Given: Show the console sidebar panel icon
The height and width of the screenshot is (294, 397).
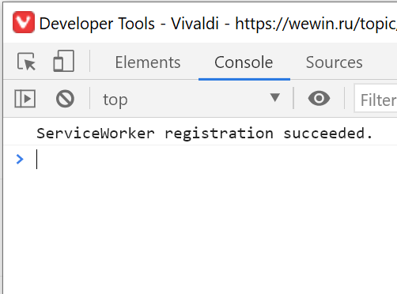Looking at the screenshot, I should 25,99.
